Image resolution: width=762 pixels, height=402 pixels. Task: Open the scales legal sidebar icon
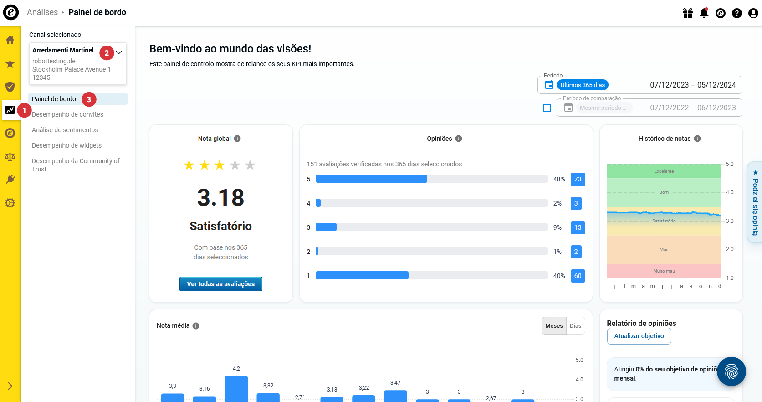(10, 157)
